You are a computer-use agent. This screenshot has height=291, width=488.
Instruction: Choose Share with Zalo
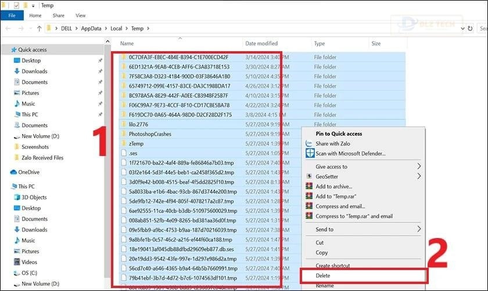coord(333,144)
